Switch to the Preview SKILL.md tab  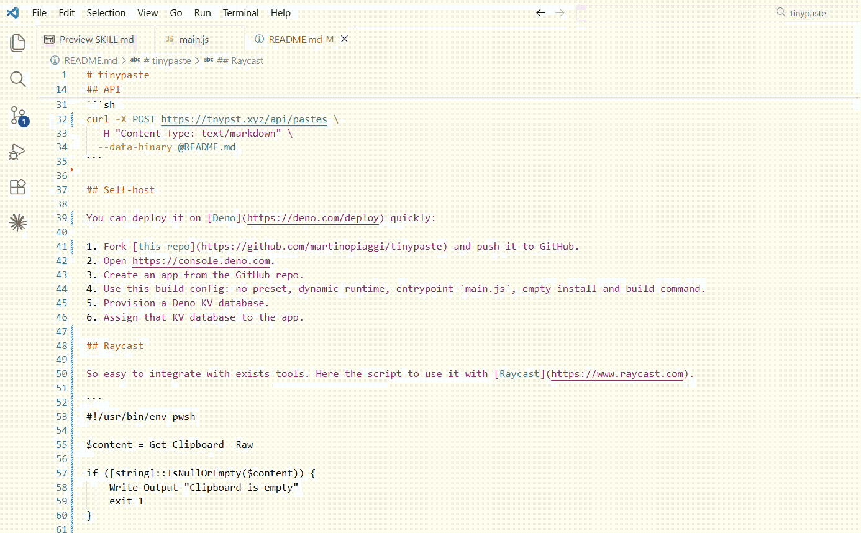click(x=95, y=39)
